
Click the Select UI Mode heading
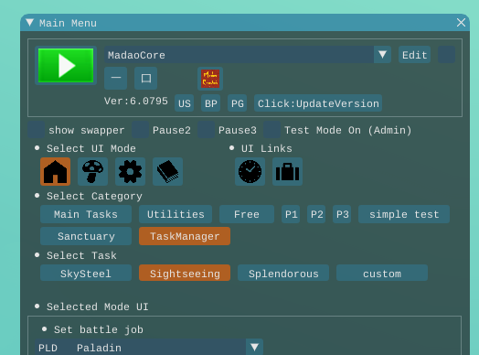pos(91,148)
